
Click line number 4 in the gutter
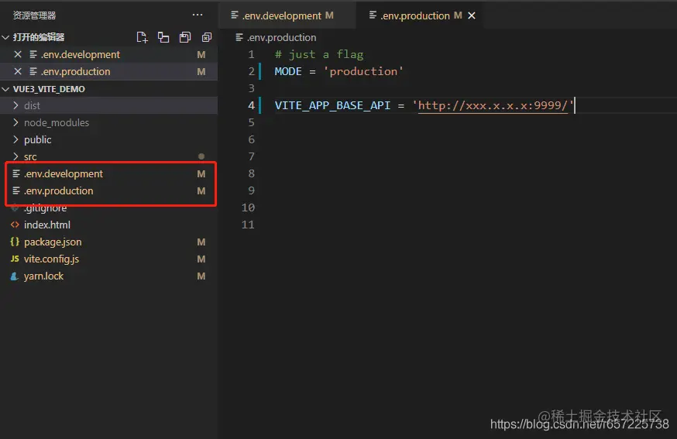point(251,105)
